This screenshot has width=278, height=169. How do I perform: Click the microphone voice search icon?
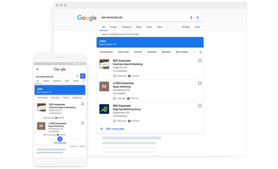(x=191, y=18)
